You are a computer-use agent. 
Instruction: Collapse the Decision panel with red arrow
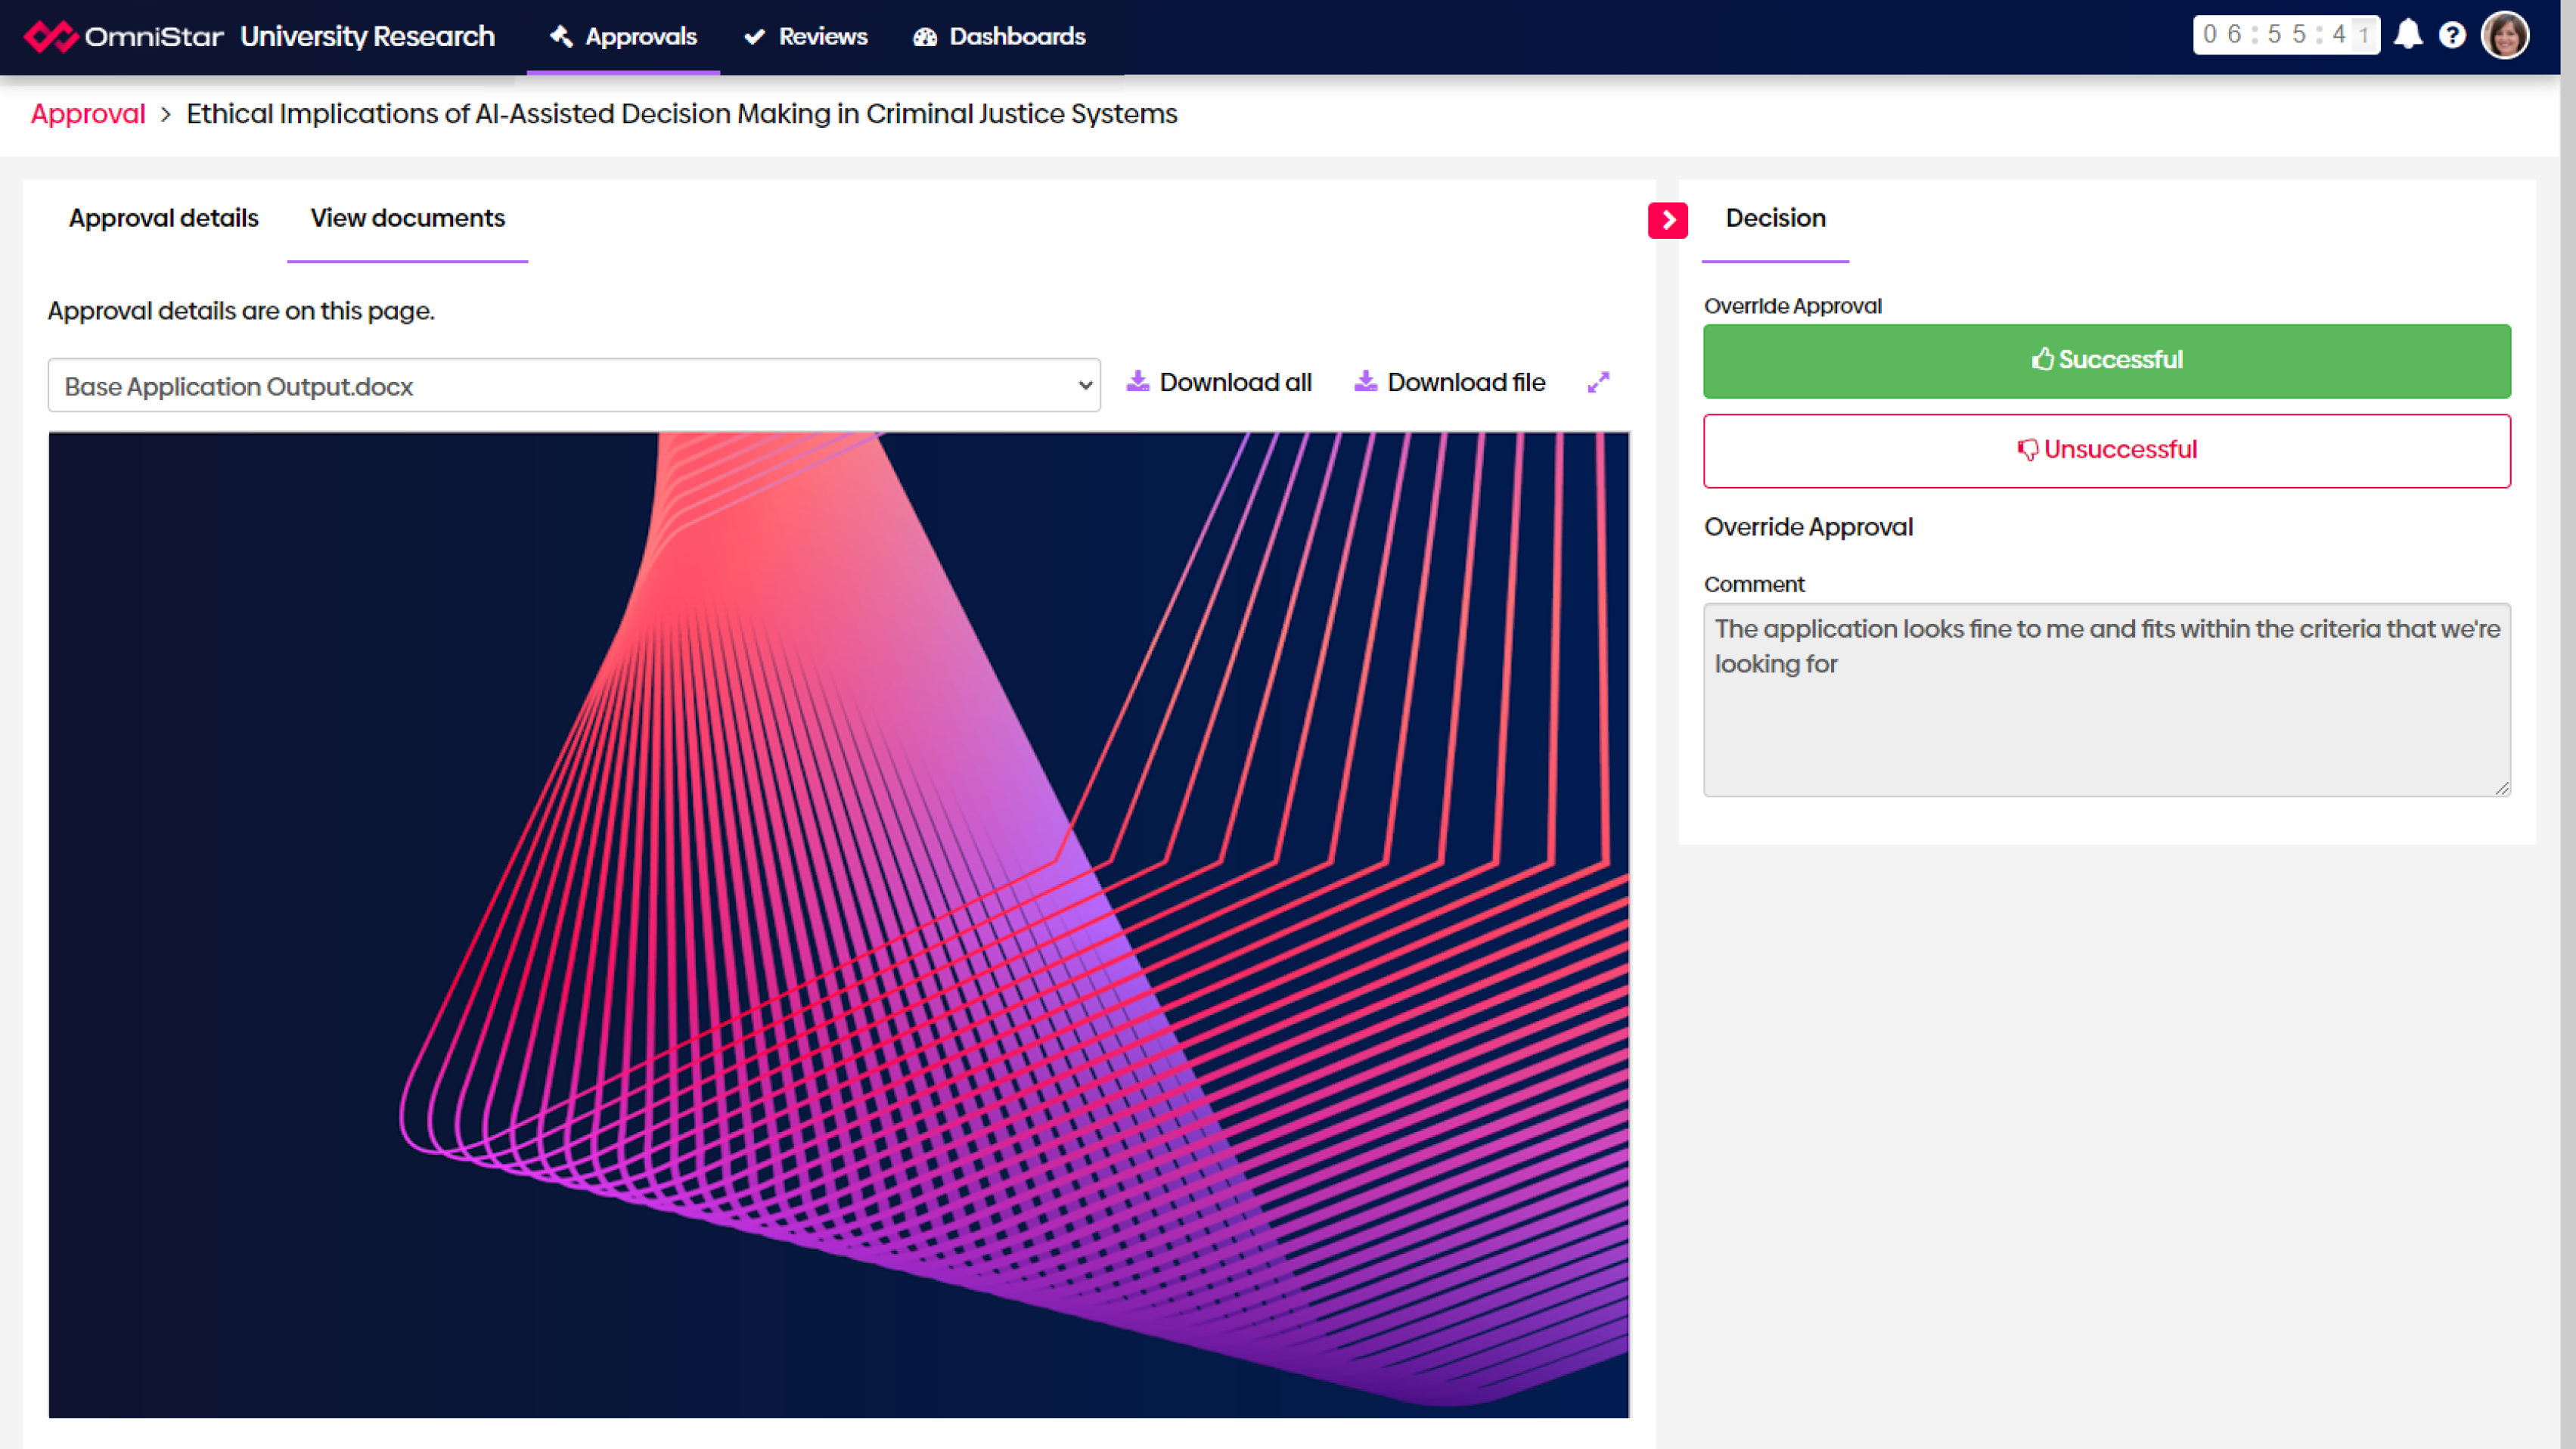(x=1667, y=220)
